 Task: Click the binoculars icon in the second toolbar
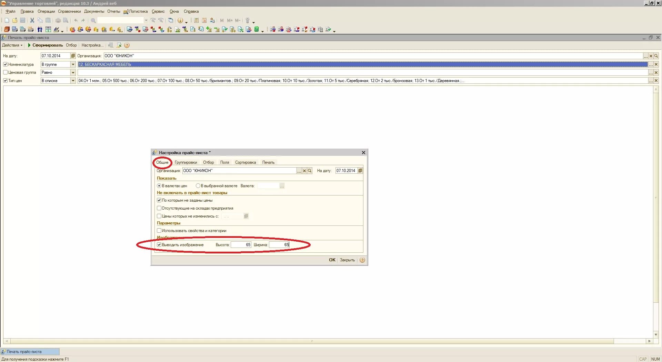tap(40, 29)
